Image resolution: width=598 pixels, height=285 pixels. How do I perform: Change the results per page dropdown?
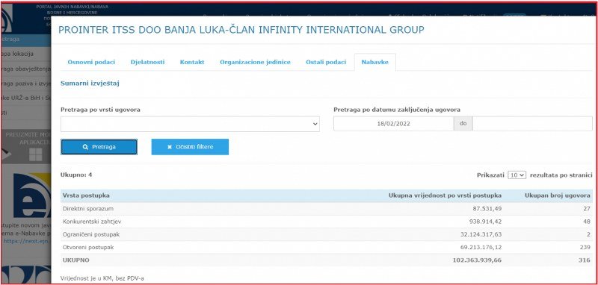pos(517,175)
